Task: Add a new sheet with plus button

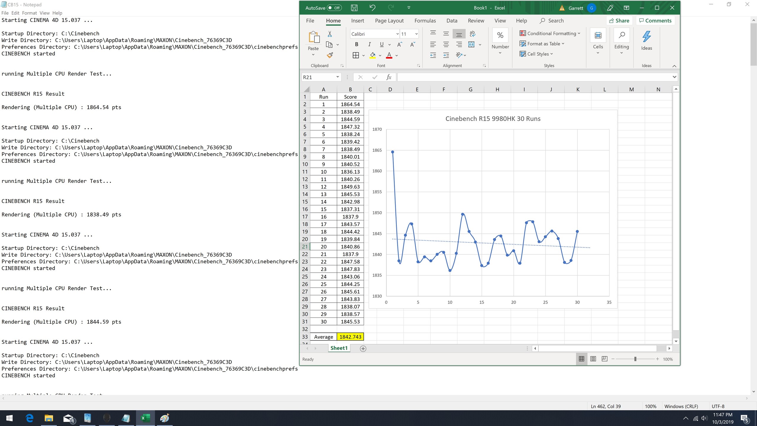Action: click(x=363, y=348)
